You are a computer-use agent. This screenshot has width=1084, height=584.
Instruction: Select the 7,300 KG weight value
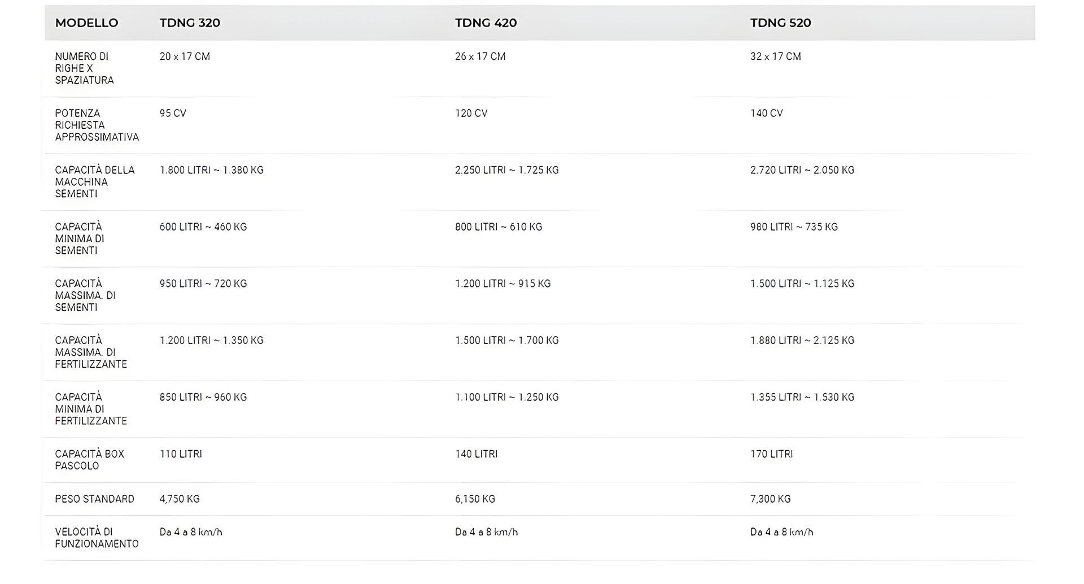[x=771, y=499]
